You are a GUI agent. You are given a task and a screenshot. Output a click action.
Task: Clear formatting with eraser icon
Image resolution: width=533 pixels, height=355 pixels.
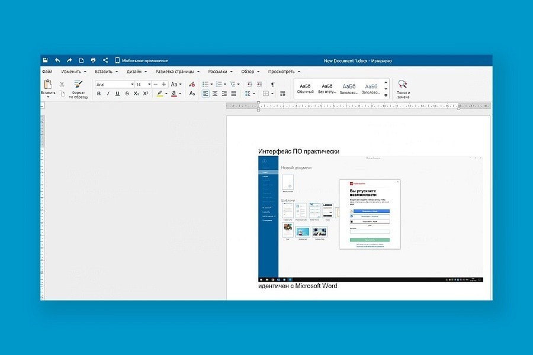pyautogui.click(x=192, y=84)
